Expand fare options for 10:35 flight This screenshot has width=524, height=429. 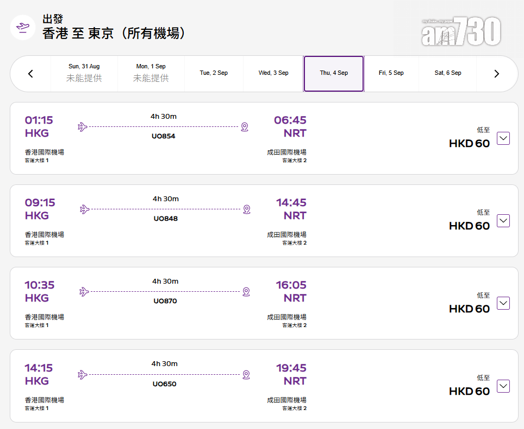503,303
